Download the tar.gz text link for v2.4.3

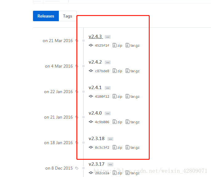click(135, 46)
